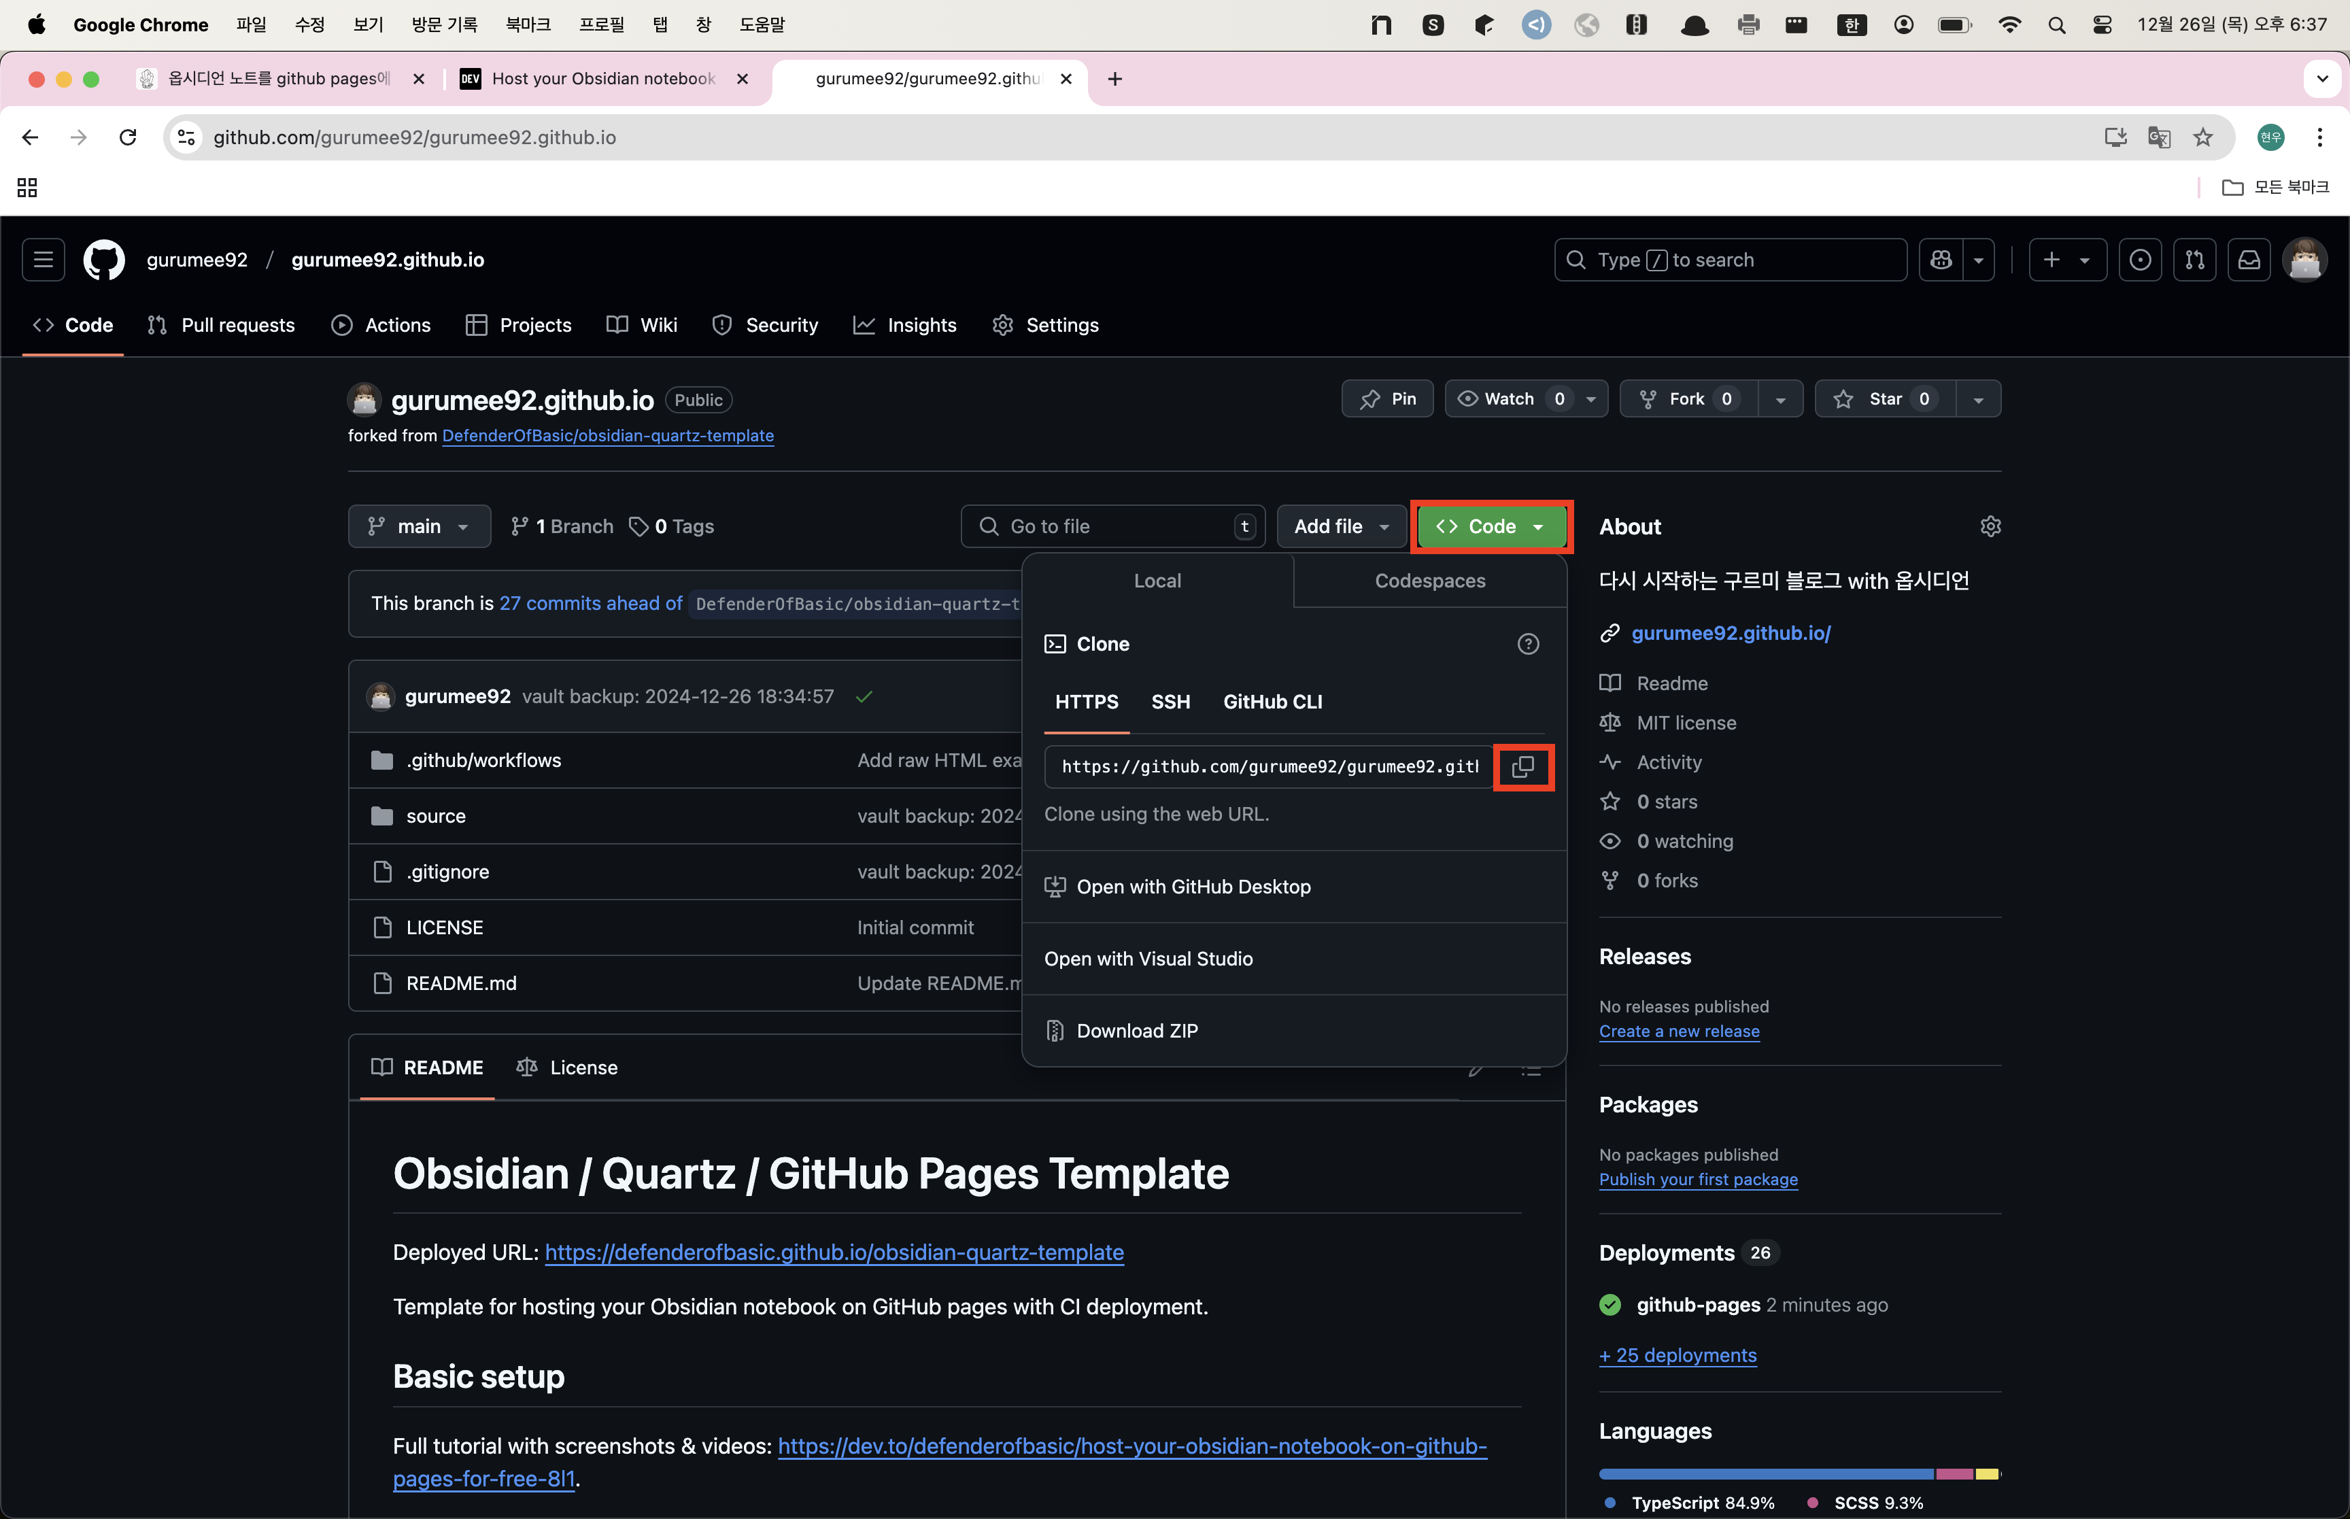Open the user avatar menu
2350x1519 pixels.
pos(2304,260)
